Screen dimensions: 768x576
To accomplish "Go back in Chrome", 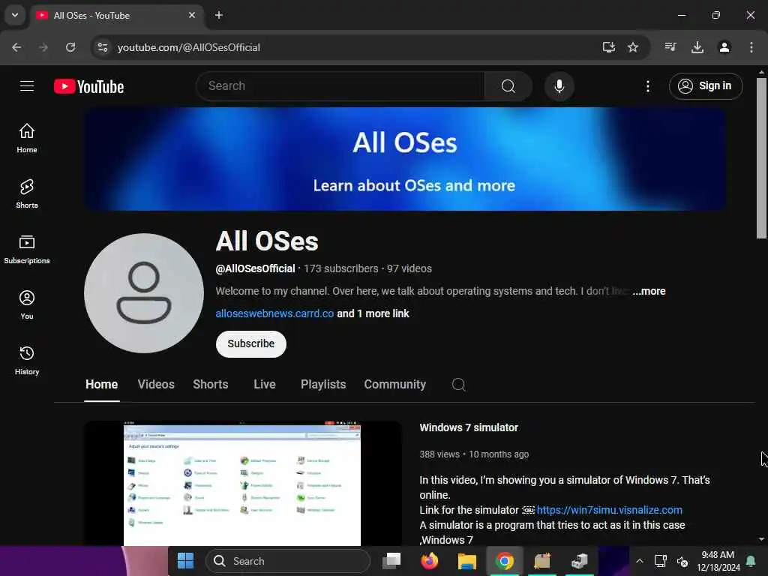I will [16, 47].
